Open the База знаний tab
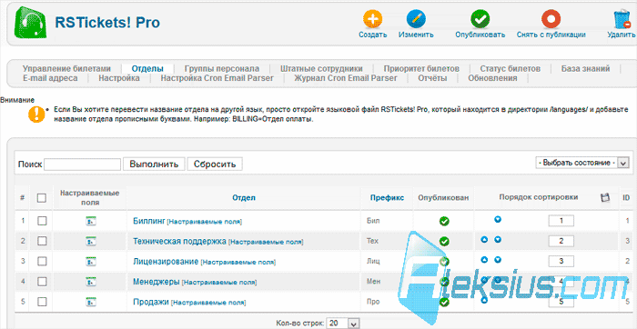Image resolution: width=637 pixels, height=329 pixels. (x=585, y=68)
